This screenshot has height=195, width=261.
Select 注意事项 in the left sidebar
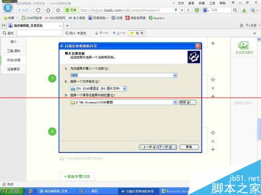click(14, 69)
